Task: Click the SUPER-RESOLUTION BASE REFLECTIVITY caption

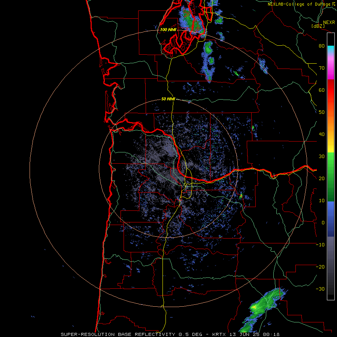Action: tap(118, 334)
